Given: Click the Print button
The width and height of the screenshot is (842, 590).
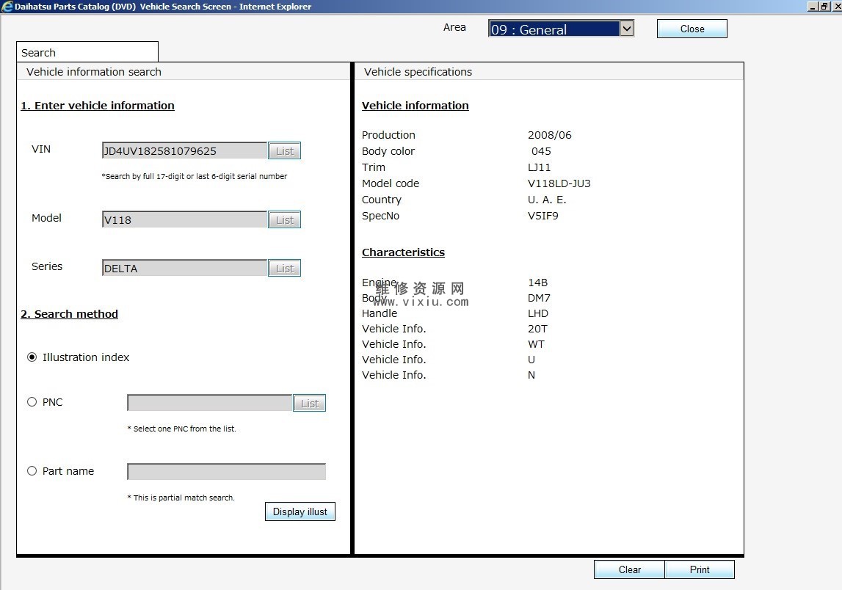Looking at the screenshot, I should (700, 569).
